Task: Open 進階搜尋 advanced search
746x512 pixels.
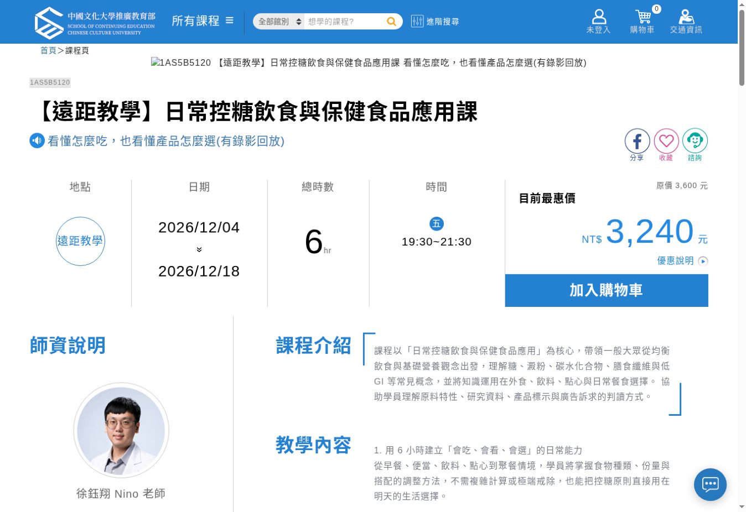Action: [435, 22]
